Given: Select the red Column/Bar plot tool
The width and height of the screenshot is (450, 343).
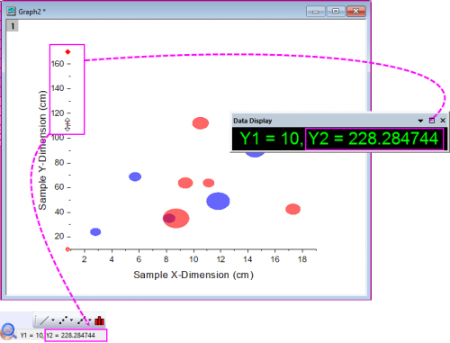Looking at the screenshot, I should [x=99, y=320].
